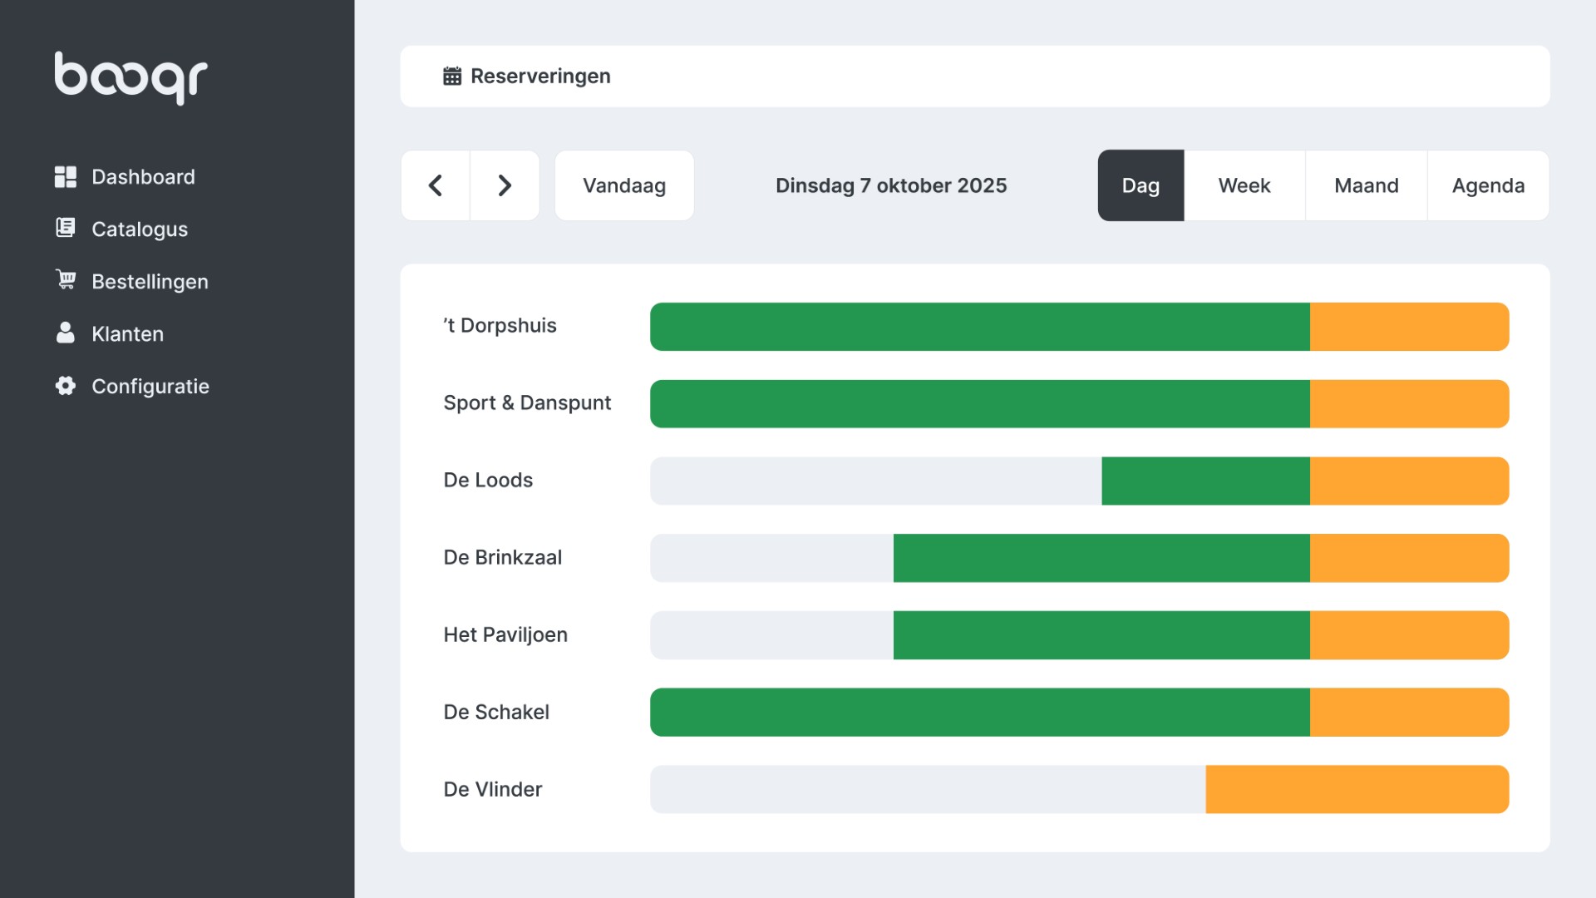The width and height of the screenshot is (1596, 898).
Task: Open Klanten in sidebar menu
Action: point(127,334)
